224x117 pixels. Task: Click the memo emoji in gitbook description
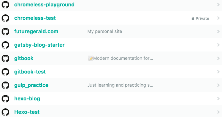90,58
